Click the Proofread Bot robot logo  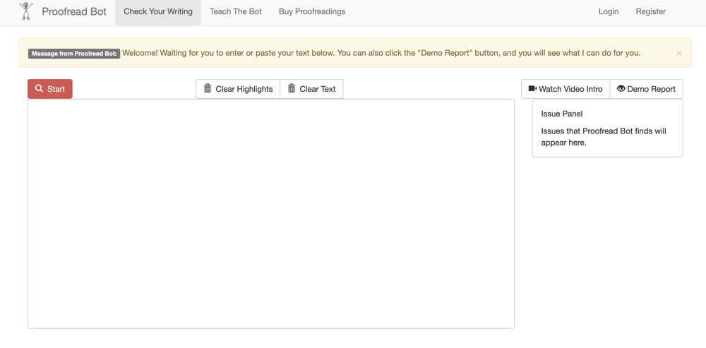pos(26,11)
